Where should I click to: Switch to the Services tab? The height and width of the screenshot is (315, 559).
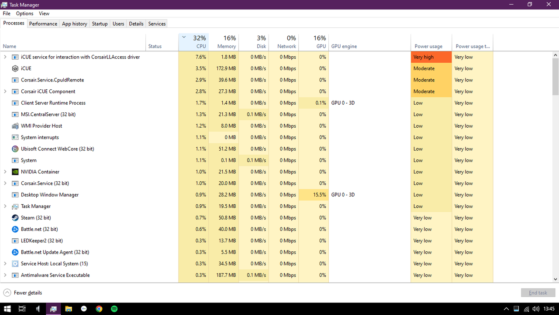(157, 24)
